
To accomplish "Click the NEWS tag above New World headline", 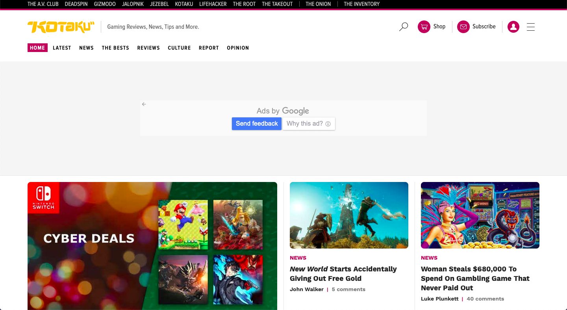I will (298, 258).
